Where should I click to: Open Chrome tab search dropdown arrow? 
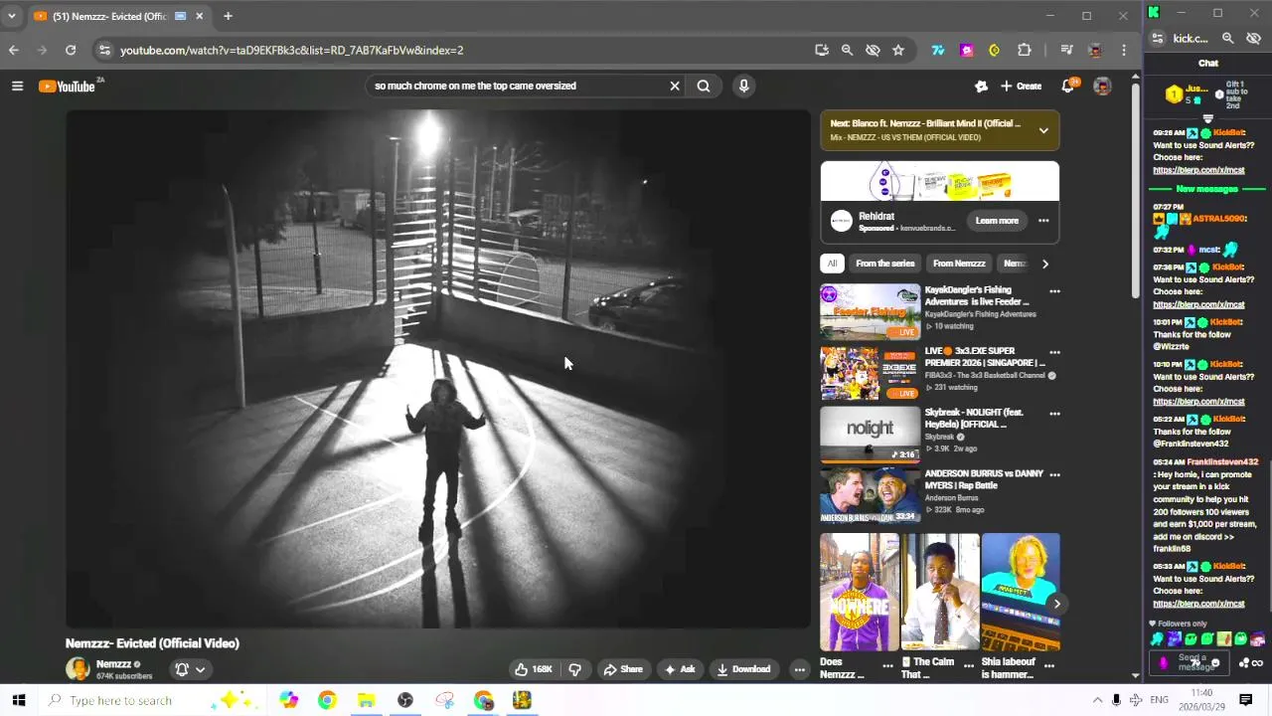[x=12, y=16]
